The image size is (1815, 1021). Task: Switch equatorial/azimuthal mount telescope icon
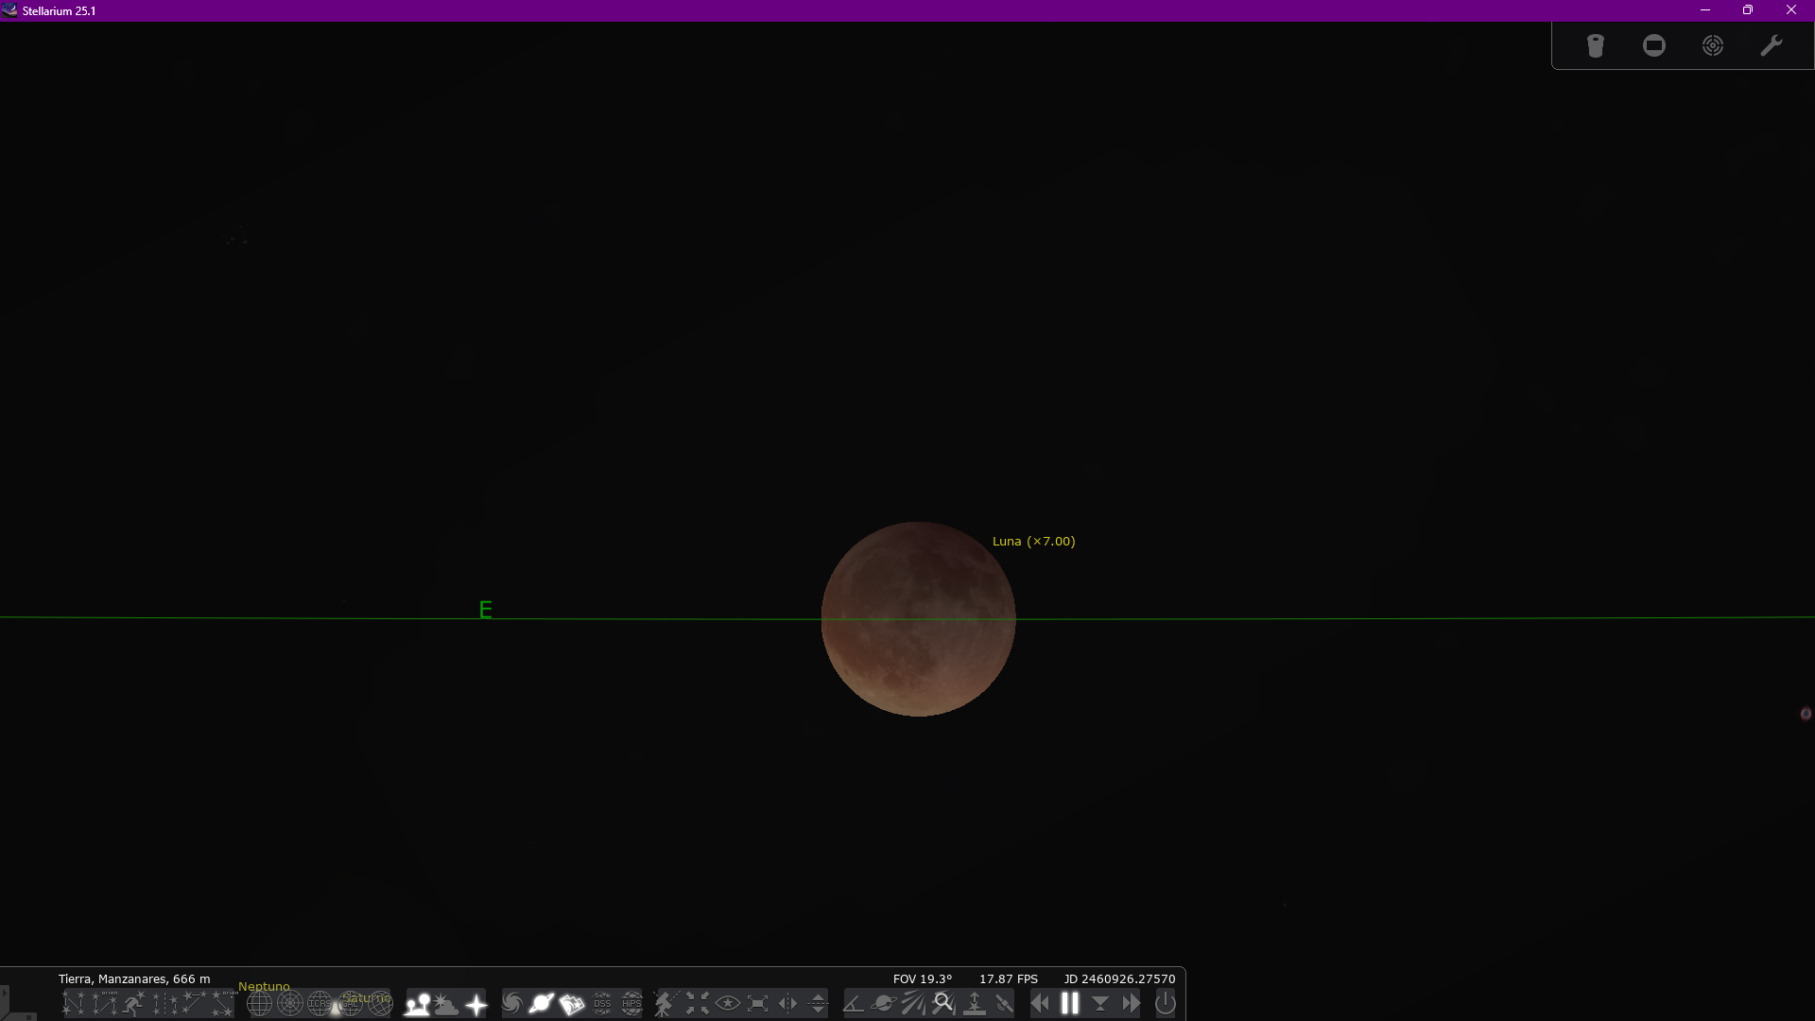tap(665, 1004)
